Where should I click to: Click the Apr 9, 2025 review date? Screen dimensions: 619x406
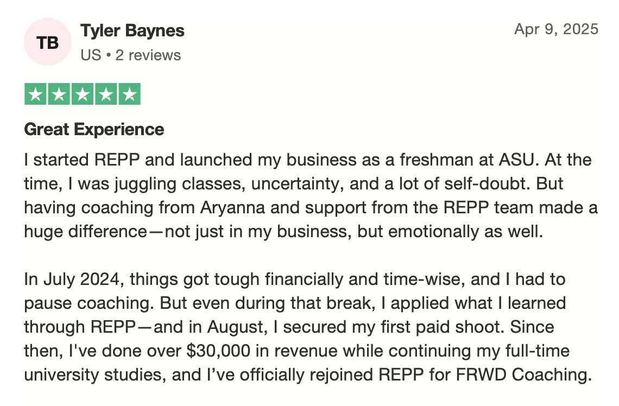(556, 29)
